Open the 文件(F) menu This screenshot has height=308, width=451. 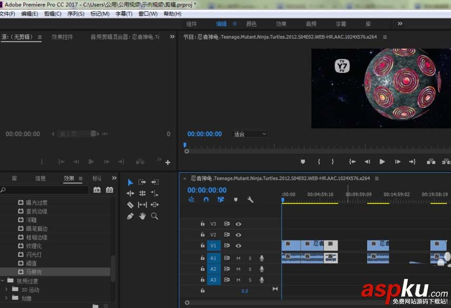[7, 14]
